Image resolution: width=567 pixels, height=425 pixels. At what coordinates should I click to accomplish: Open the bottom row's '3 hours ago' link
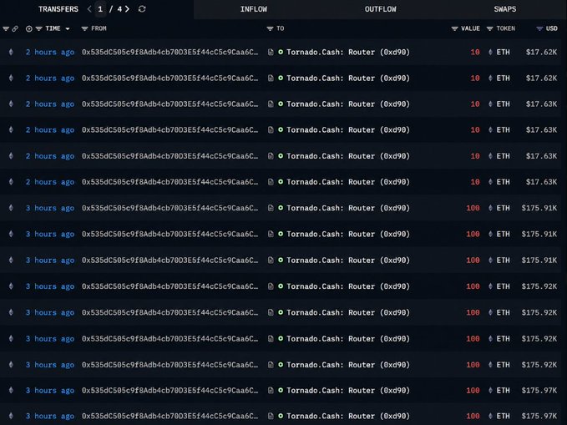point(50,416)
